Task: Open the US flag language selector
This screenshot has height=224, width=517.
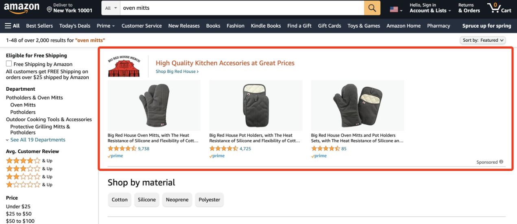Action: (396, 9)
